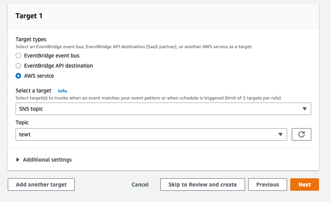This screenshot has width=331, height=202.
Task: Select the AWS service radio button
Action: [x=18, y=76]
